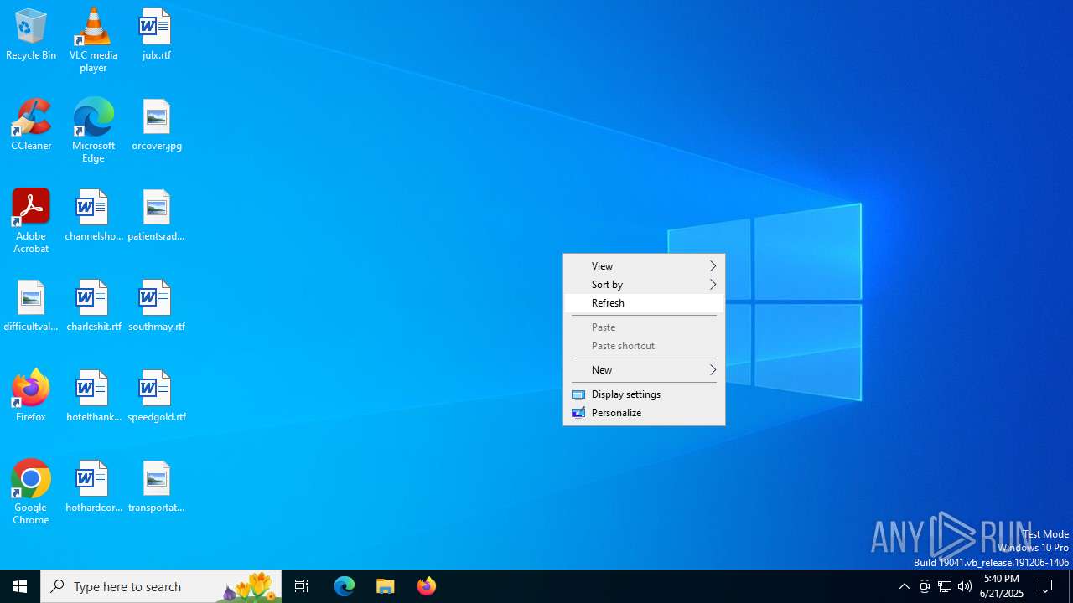Viewport: 1073px width, 603px height.
Task: Open Display settings from the context menu
Action: pyautogui.click(x=644, y=394)
